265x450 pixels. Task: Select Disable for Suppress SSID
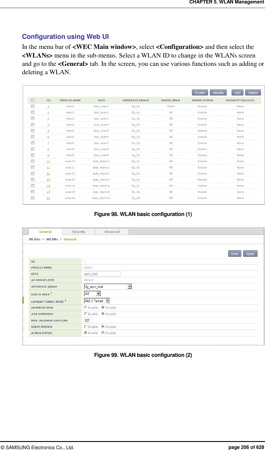click(103, 308)
